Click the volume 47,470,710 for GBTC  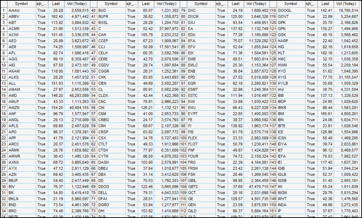256,187
